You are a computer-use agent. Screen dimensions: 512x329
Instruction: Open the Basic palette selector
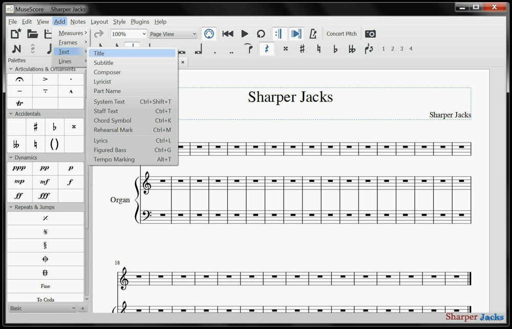click(42, 308)
